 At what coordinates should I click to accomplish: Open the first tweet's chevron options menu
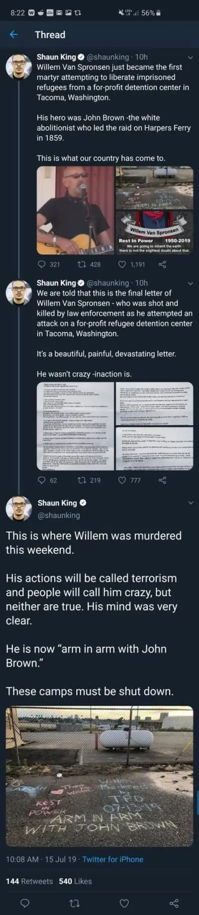[190, 57]
